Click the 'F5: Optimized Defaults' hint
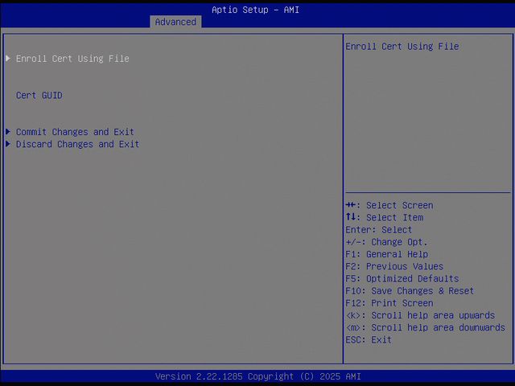515x386 pixels. pyautogui.click(x=402, y=279)
